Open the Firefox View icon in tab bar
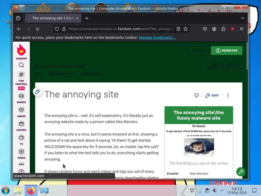This screenshot has height=196, width=261. coord(18,18)
